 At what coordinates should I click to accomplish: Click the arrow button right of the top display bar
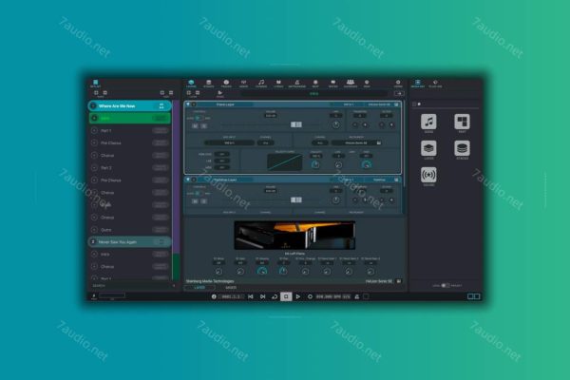tap(399, 93)
